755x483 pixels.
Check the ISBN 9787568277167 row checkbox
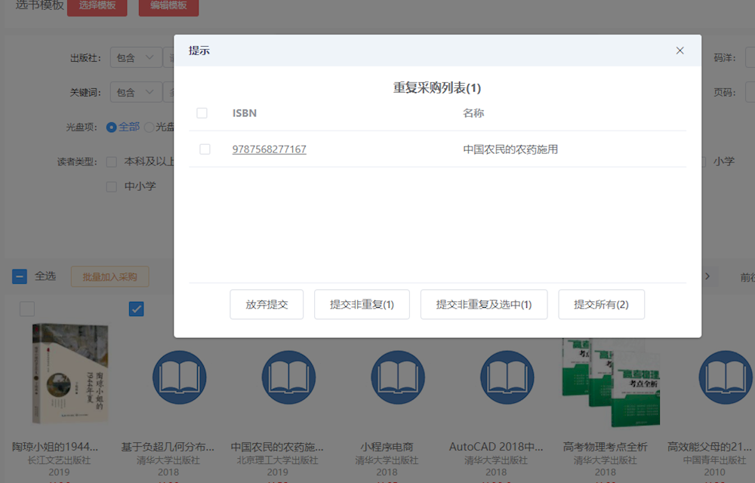tap(203, 149)
